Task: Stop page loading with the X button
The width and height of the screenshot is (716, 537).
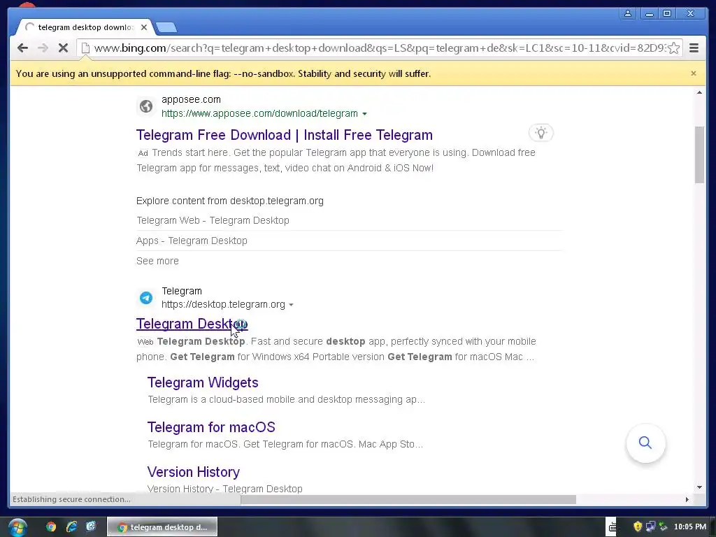Action: coord(63,48)
